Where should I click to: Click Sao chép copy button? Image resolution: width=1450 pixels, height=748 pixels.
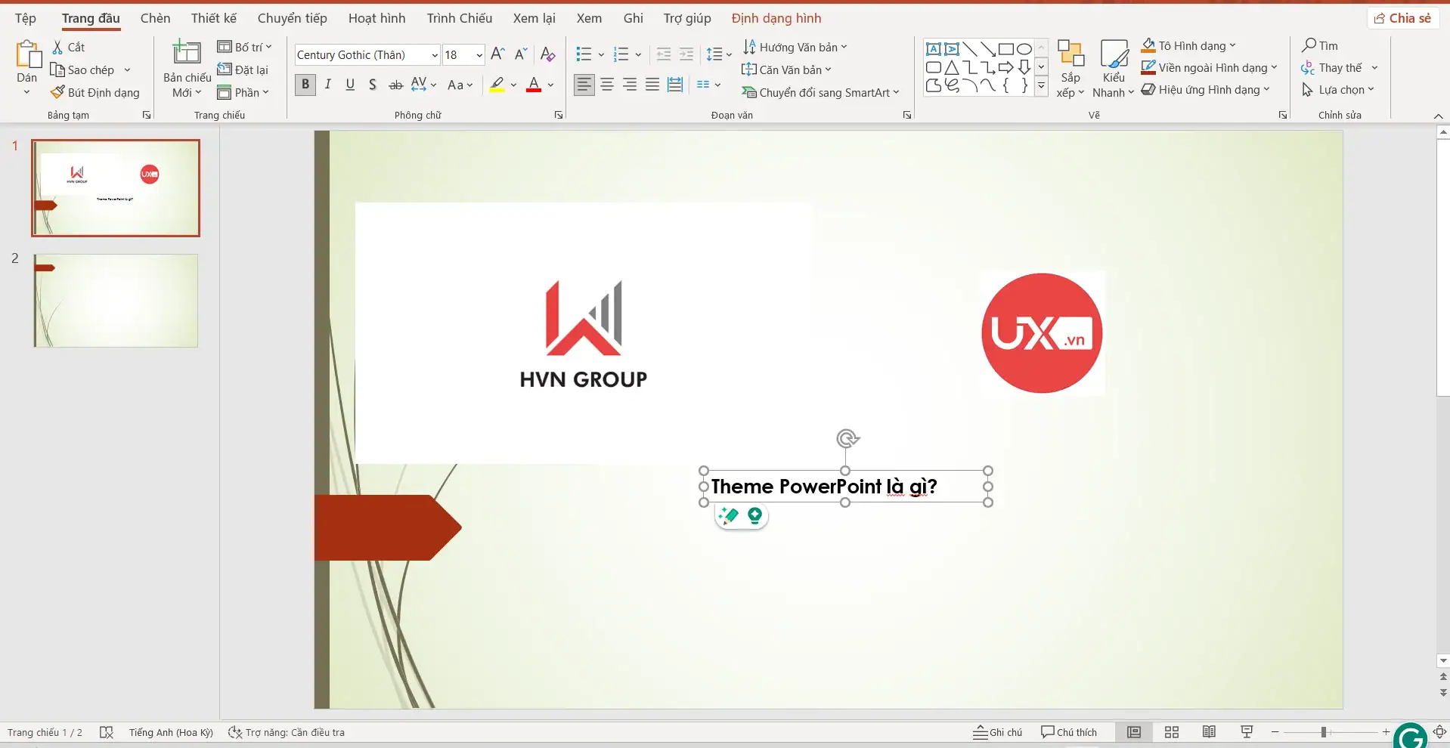(82, 70)
